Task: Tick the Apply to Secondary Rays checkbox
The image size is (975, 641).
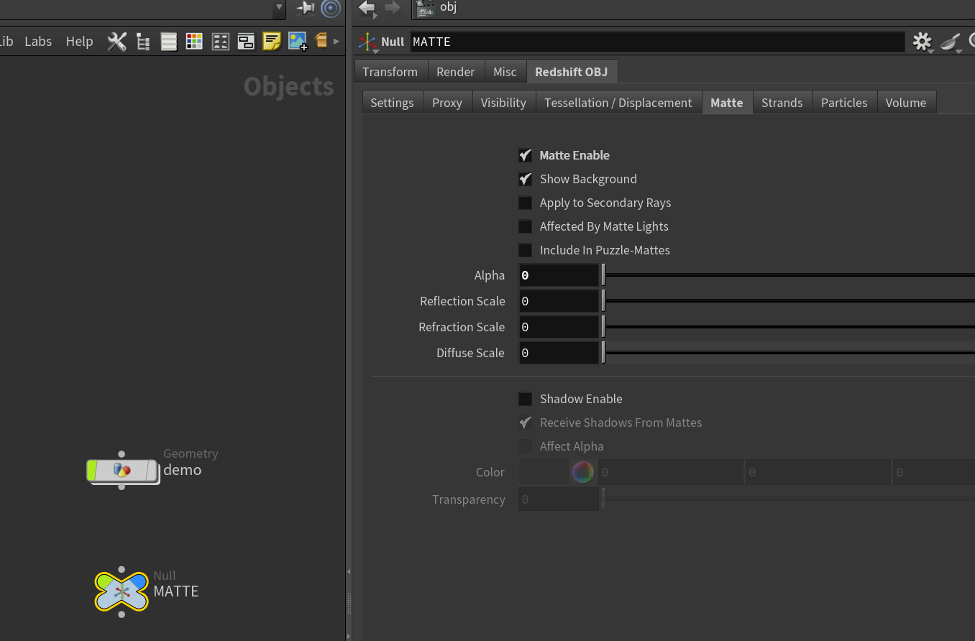Action: tap(526, 203)
